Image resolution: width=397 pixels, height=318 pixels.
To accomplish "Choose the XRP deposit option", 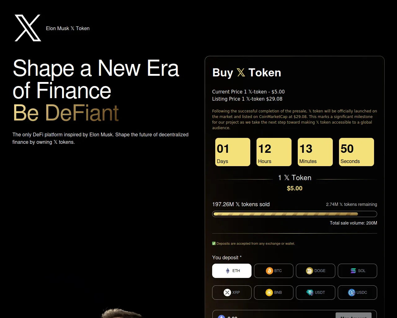I will [232, 293].
